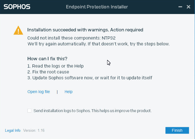Screen dimensions: 195x139
Task: Open log file link
Action: point(39,92)
